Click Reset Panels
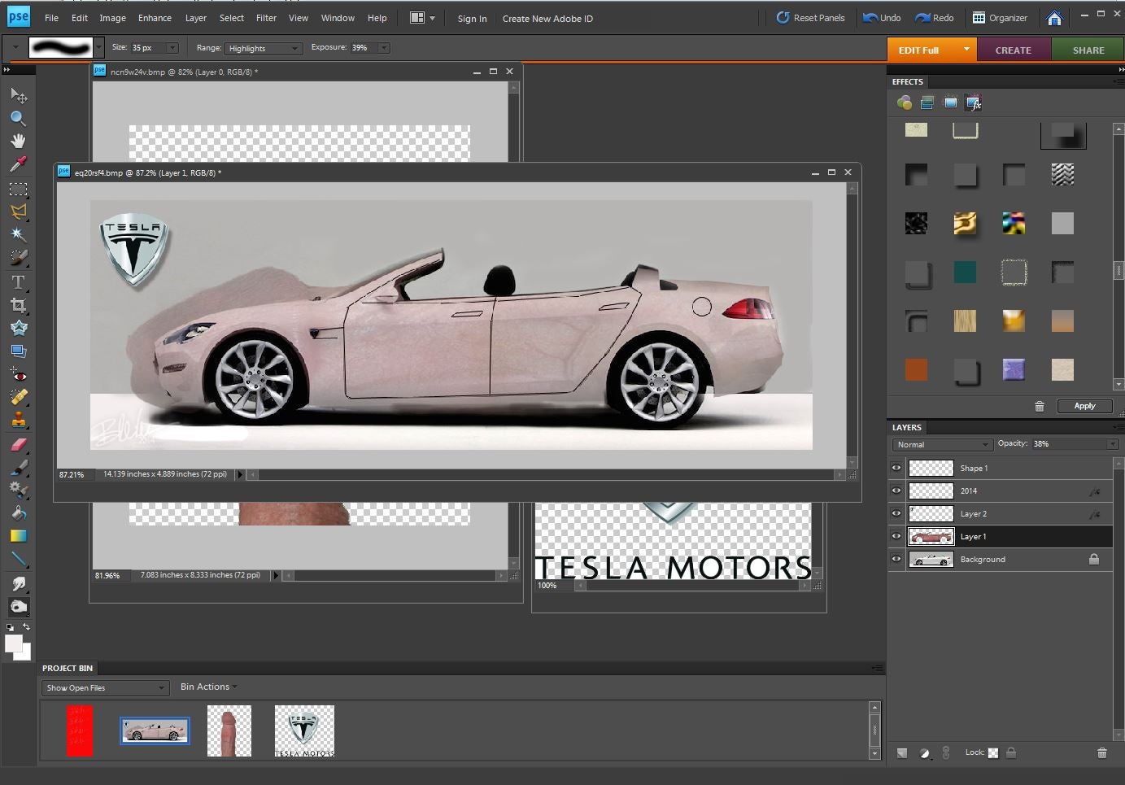 [810, 18]
